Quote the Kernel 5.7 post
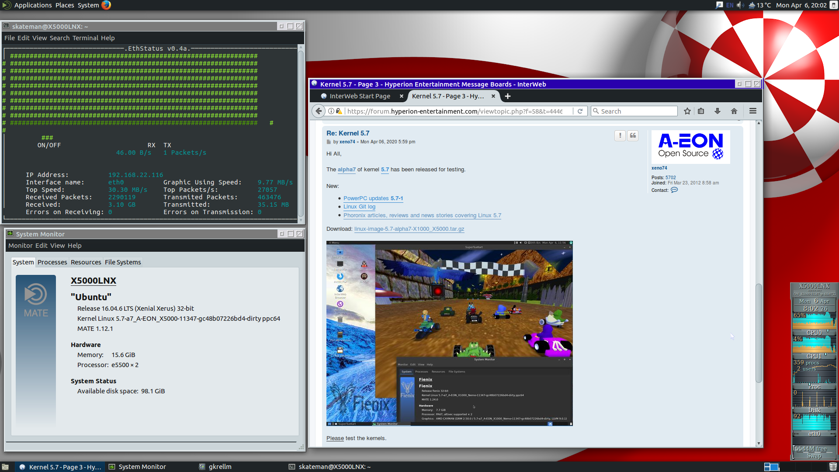839x472 pixels. pos(633,136)
